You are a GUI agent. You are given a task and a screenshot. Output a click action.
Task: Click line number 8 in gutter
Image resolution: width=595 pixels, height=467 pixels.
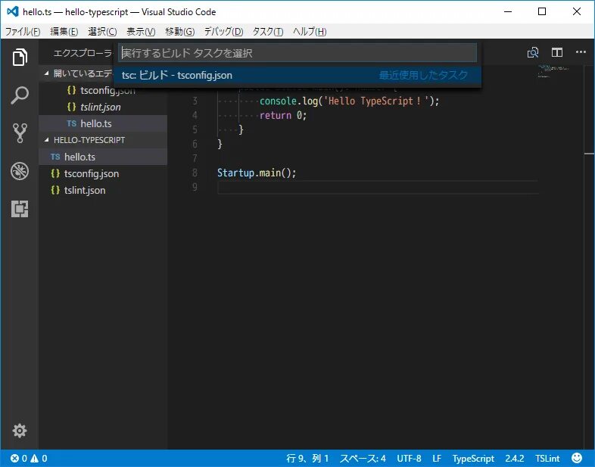coord(195,173)
